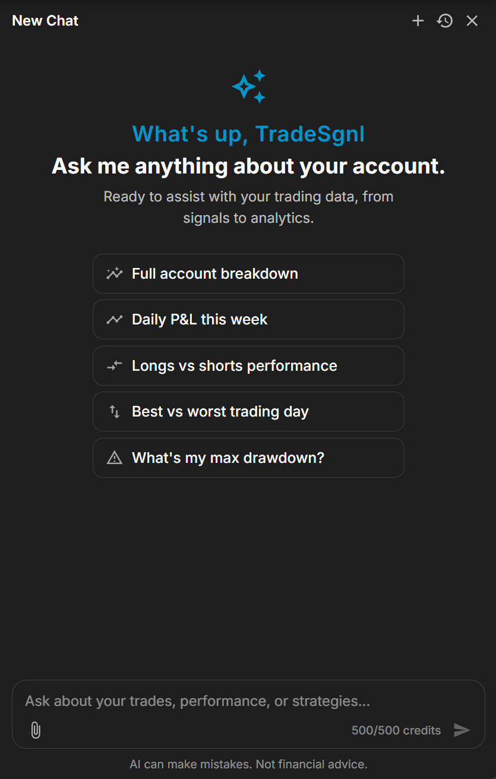Click the "What's up, TradeSgnl" greeting
The image size is (496, 779).
tap(248, 134)
